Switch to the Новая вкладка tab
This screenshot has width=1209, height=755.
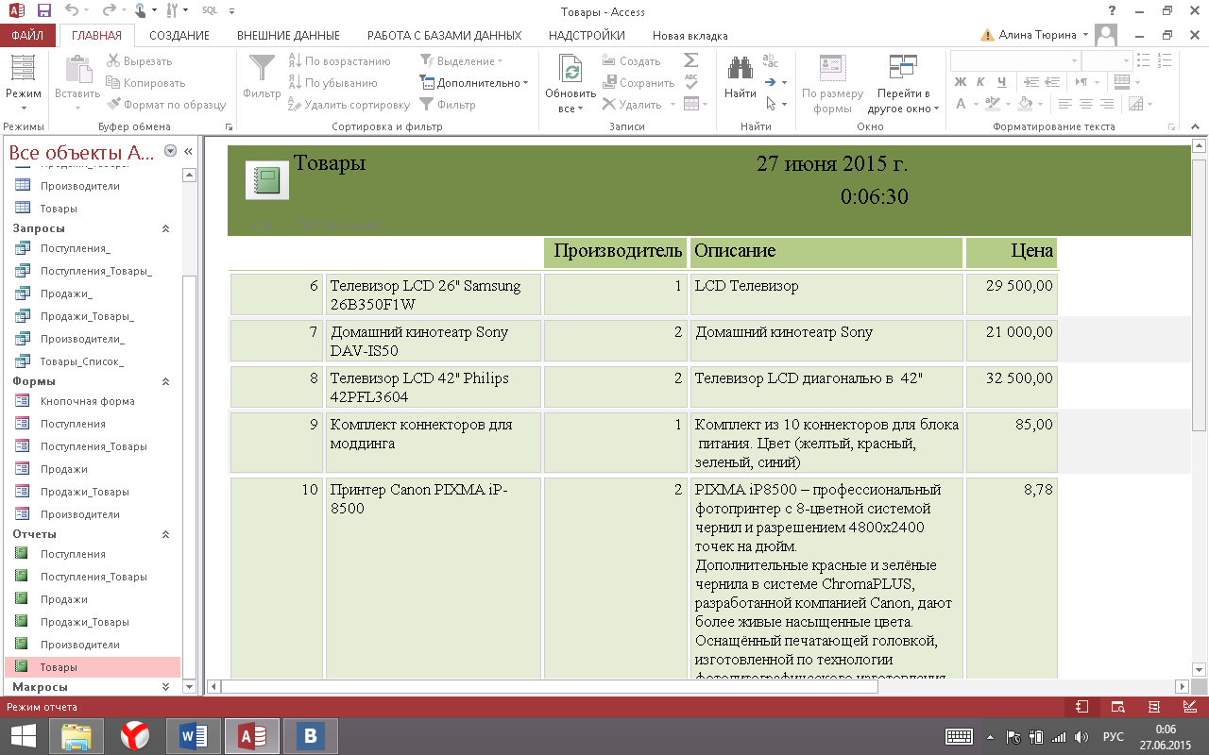click(x=690, y=36)
